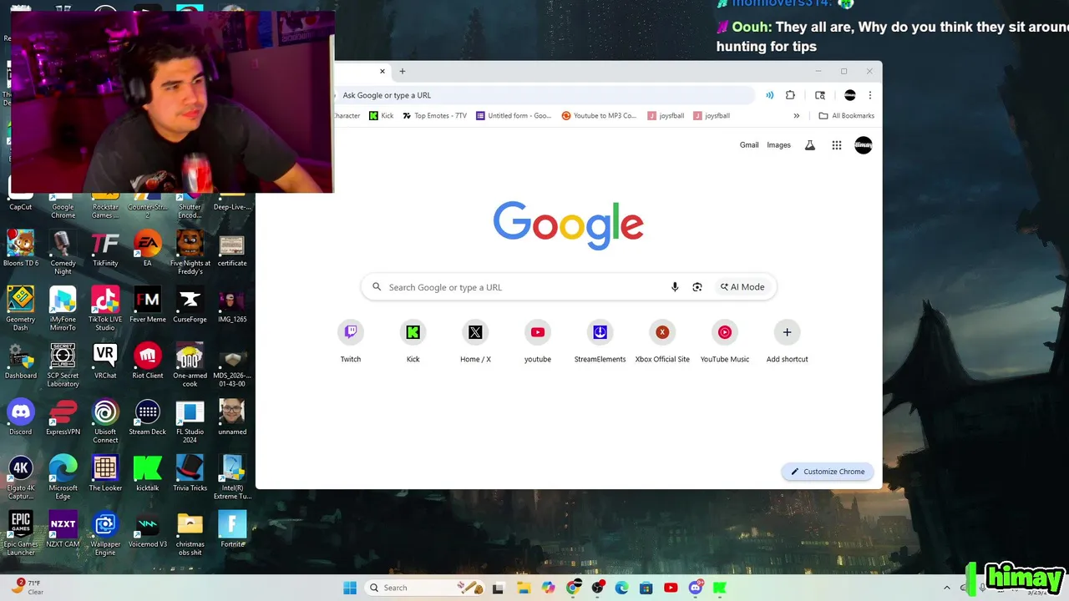
Task: Select Discord desktop icon
Action: 20,417
